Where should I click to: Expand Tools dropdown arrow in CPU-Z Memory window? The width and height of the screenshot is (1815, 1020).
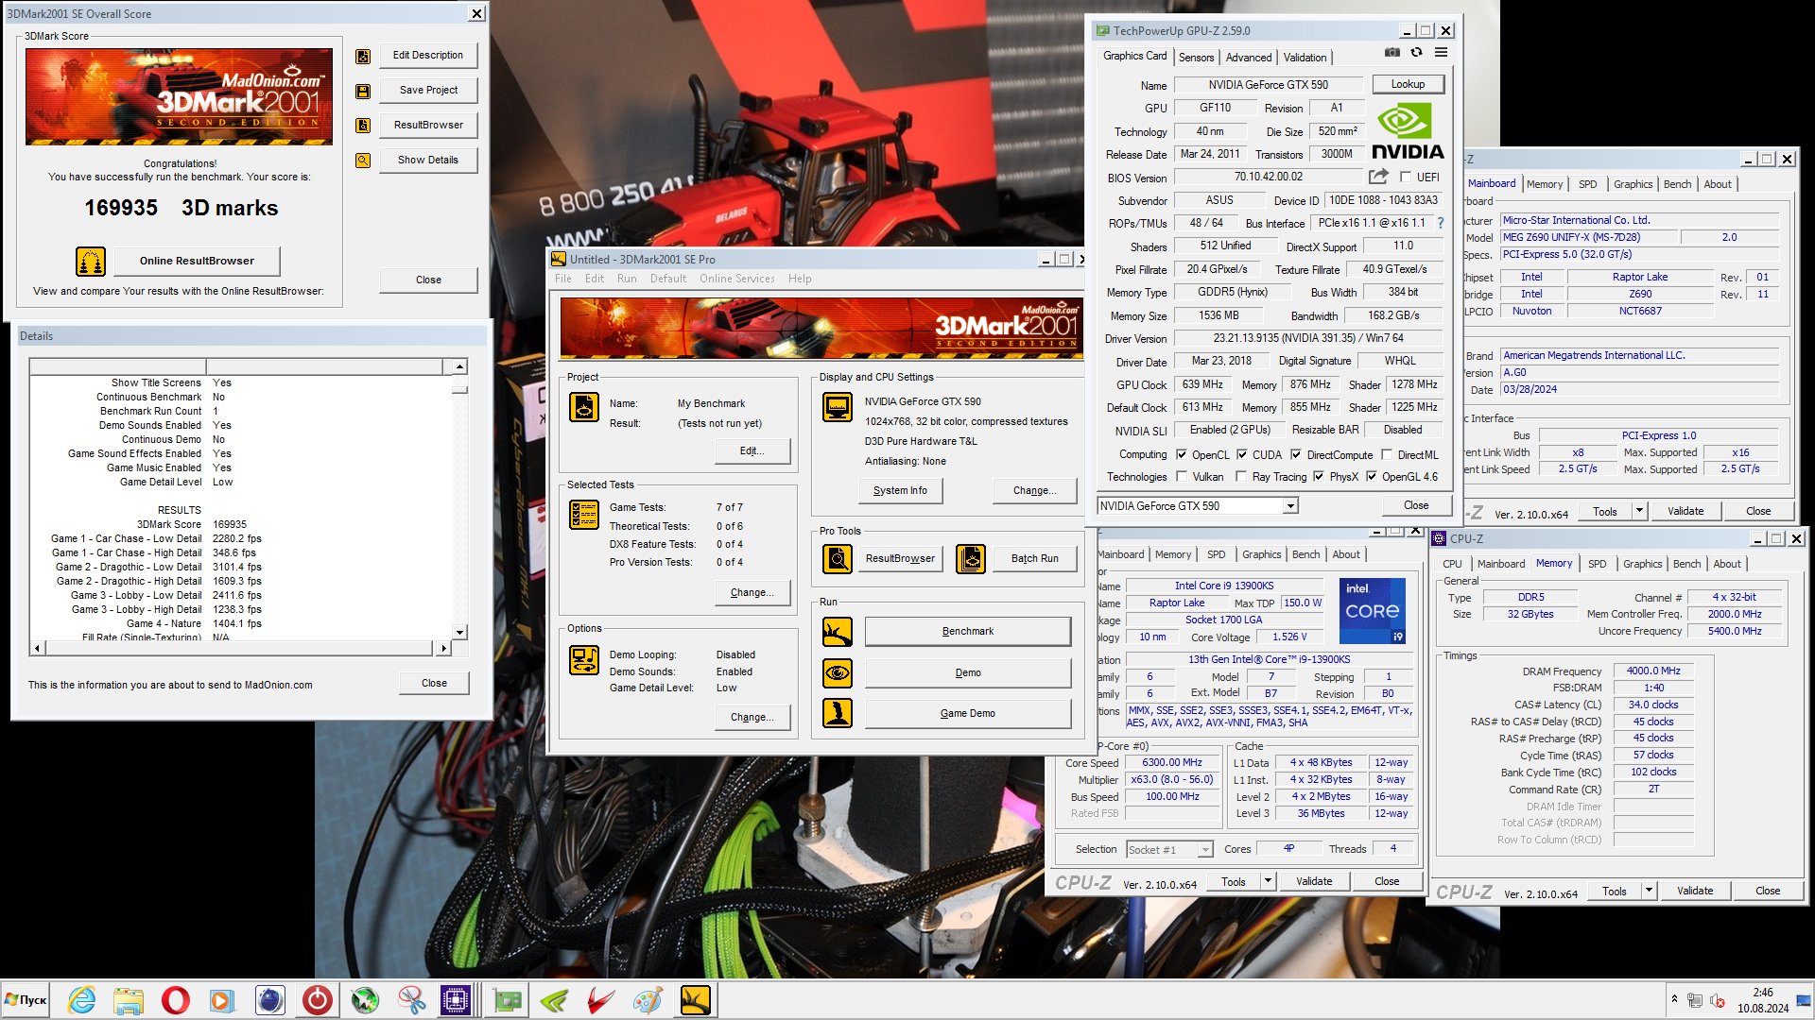pos(1649,891)
